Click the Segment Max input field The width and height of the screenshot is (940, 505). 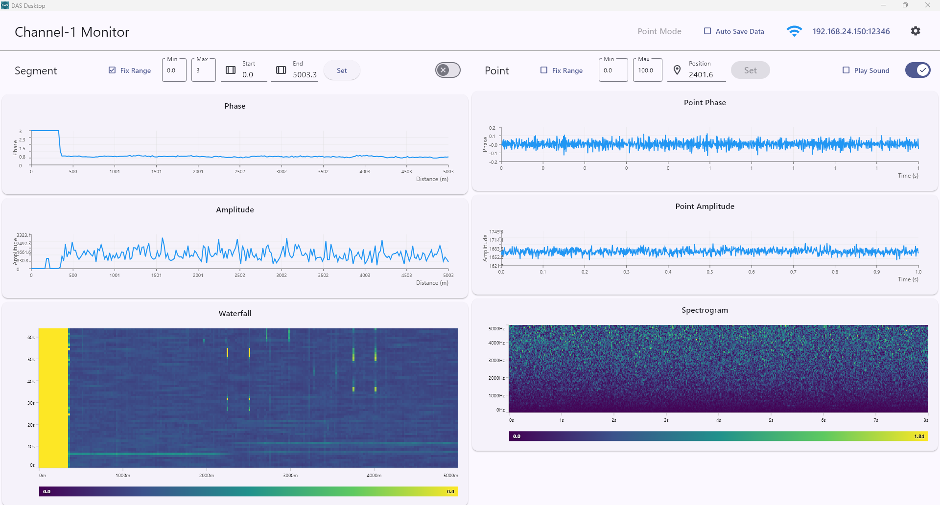tap(203, 70)
